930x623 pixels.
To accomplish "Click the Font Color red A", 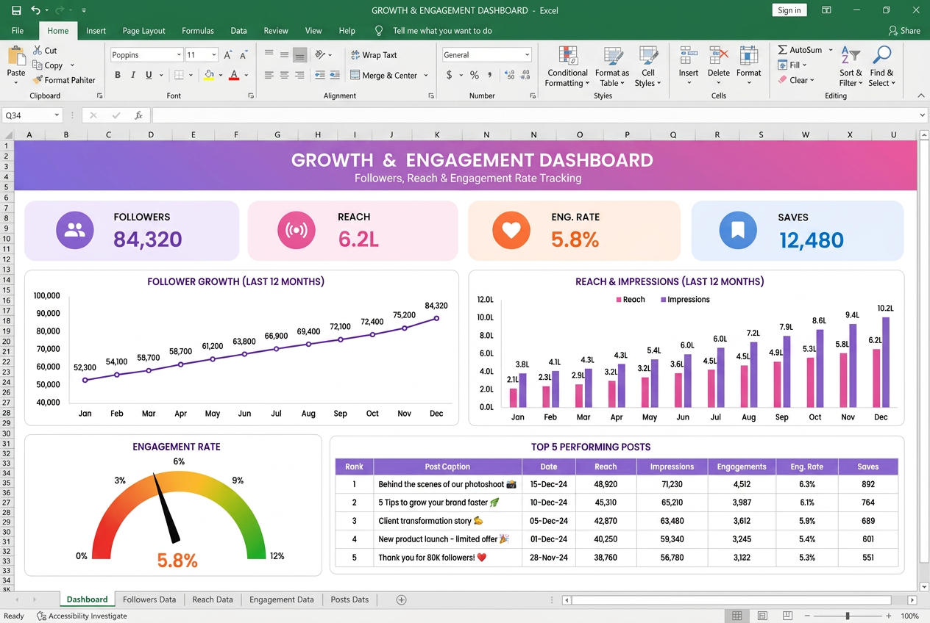I will 234,75.
